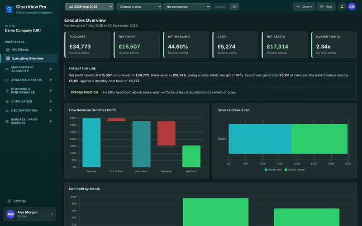The height and width of the screenshot is (226, 362).
Task: Open the AM avatar in top bar
Action: 352,7
